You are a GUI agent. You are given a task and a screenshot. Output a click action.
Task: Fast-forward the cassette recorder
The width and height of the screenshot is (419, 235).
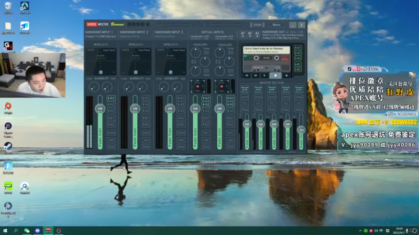click(x=256, y=75)
